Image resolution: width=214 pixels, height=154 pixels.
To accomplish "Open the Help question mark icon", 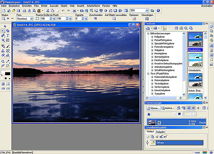I will 158,11.
